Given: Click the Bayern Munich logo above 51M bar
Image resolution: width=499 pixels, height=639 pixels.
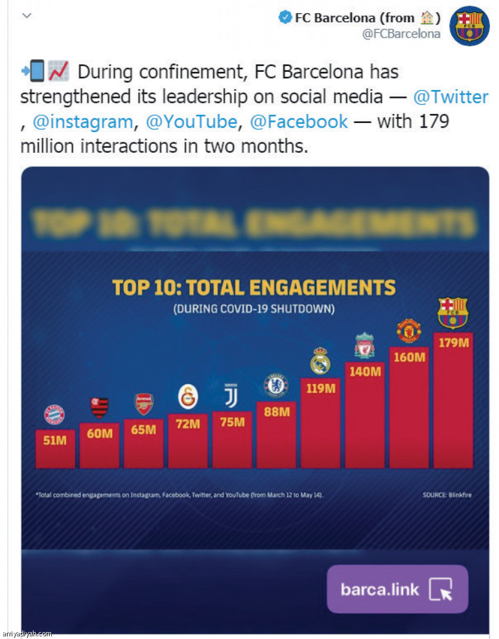Looking at the screenshot, I should (54, 415).
